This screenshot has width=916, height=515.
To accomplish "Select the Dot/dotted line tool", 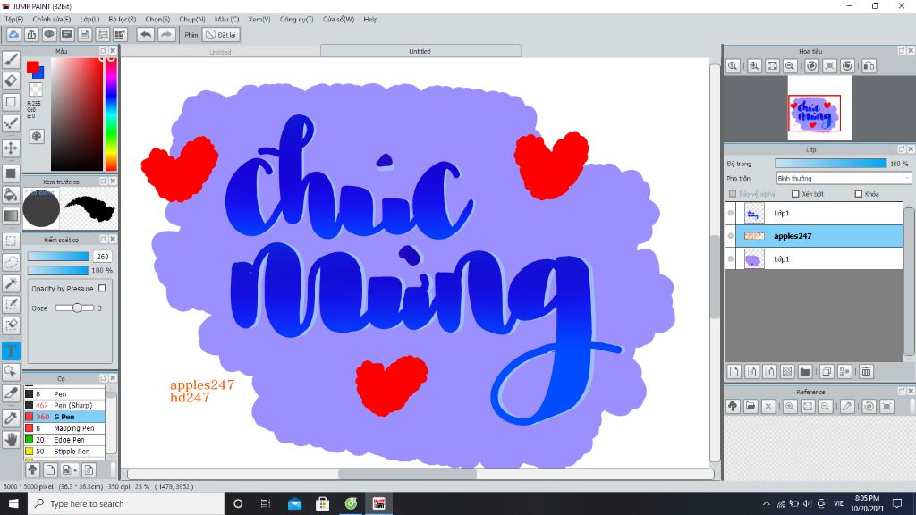I will coord(11,122).
